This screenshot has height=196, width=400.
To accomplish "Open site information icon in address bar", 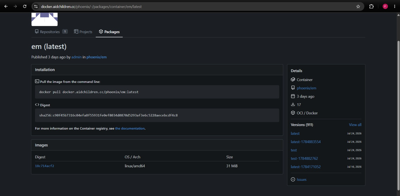I will (36, 6).
